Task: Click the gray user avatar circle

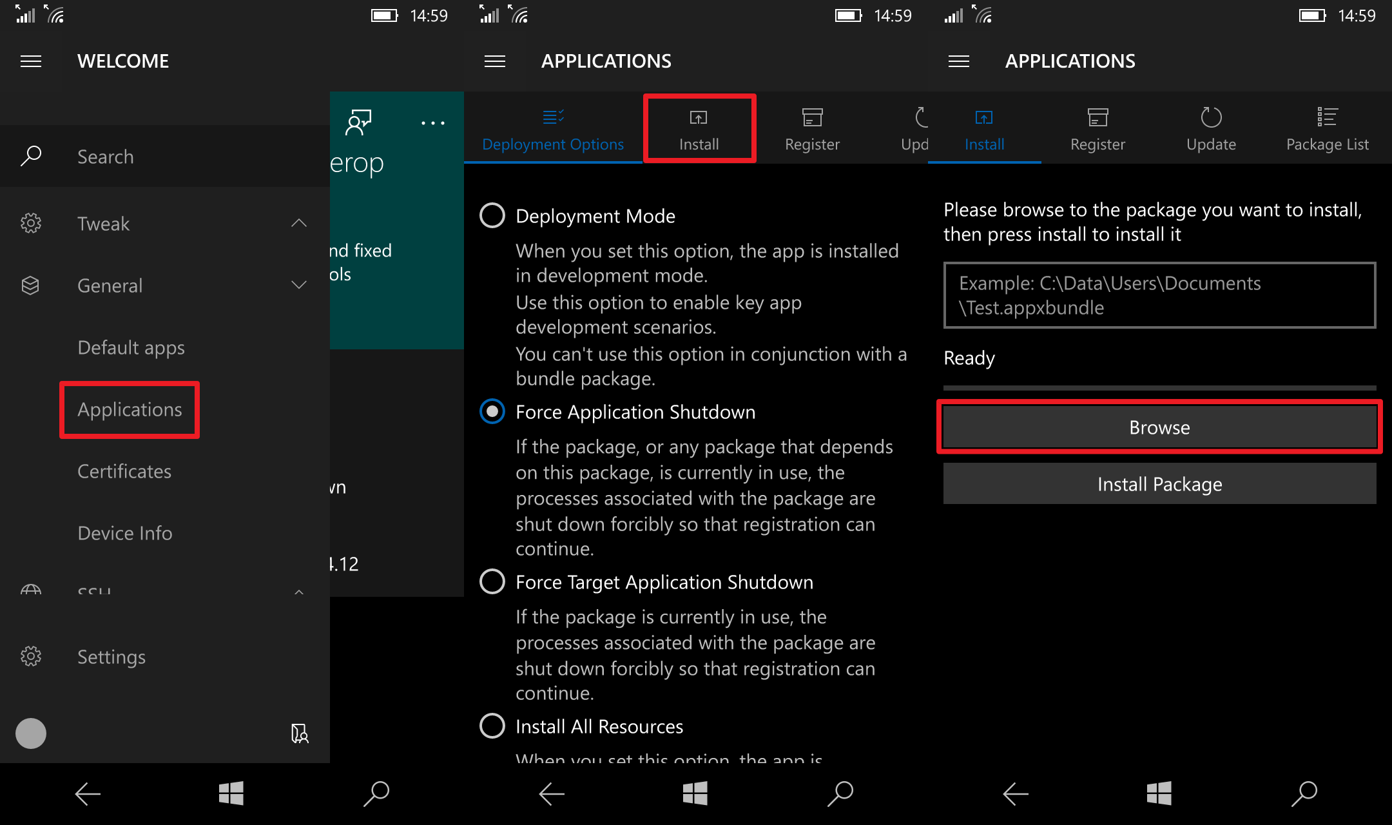Action: 31,733
